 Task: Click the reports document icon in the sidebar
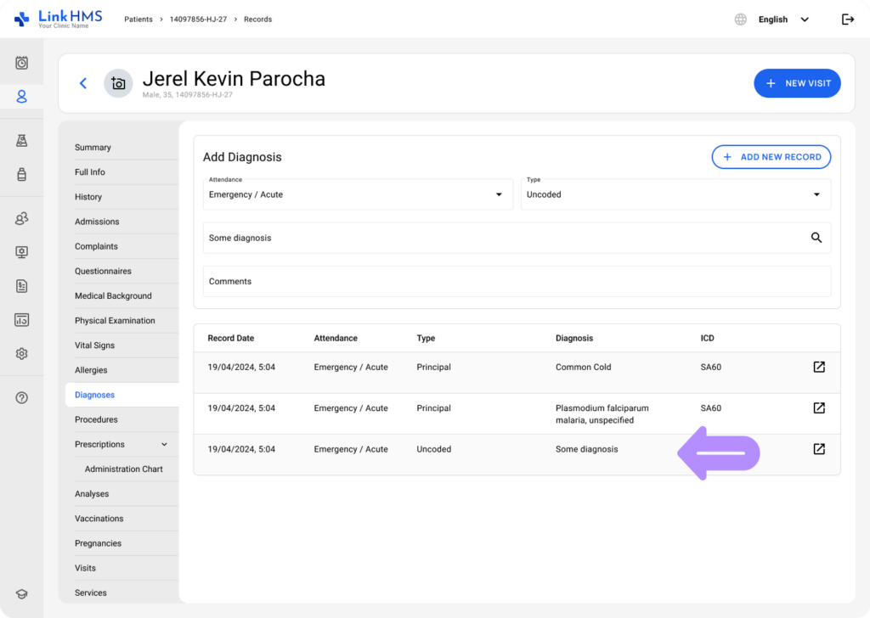[21, 286]
